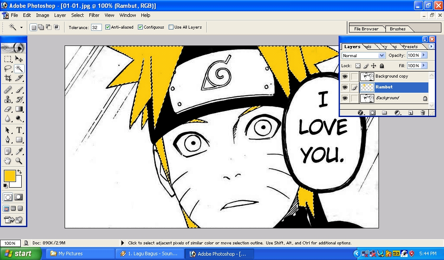This screenshot has width=444, height=260.
Task: Select the History Brush tool
Action: pyautogui.click(x=19, y=99)
